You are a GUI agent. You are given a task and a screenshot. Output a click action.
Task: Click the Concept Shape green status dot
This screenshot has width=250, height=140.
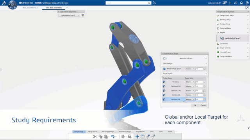pyautogui.click(x=218, y=52)
